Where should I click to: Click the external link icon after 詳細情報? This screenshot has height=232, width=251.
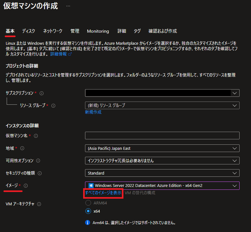coord(70,54)
